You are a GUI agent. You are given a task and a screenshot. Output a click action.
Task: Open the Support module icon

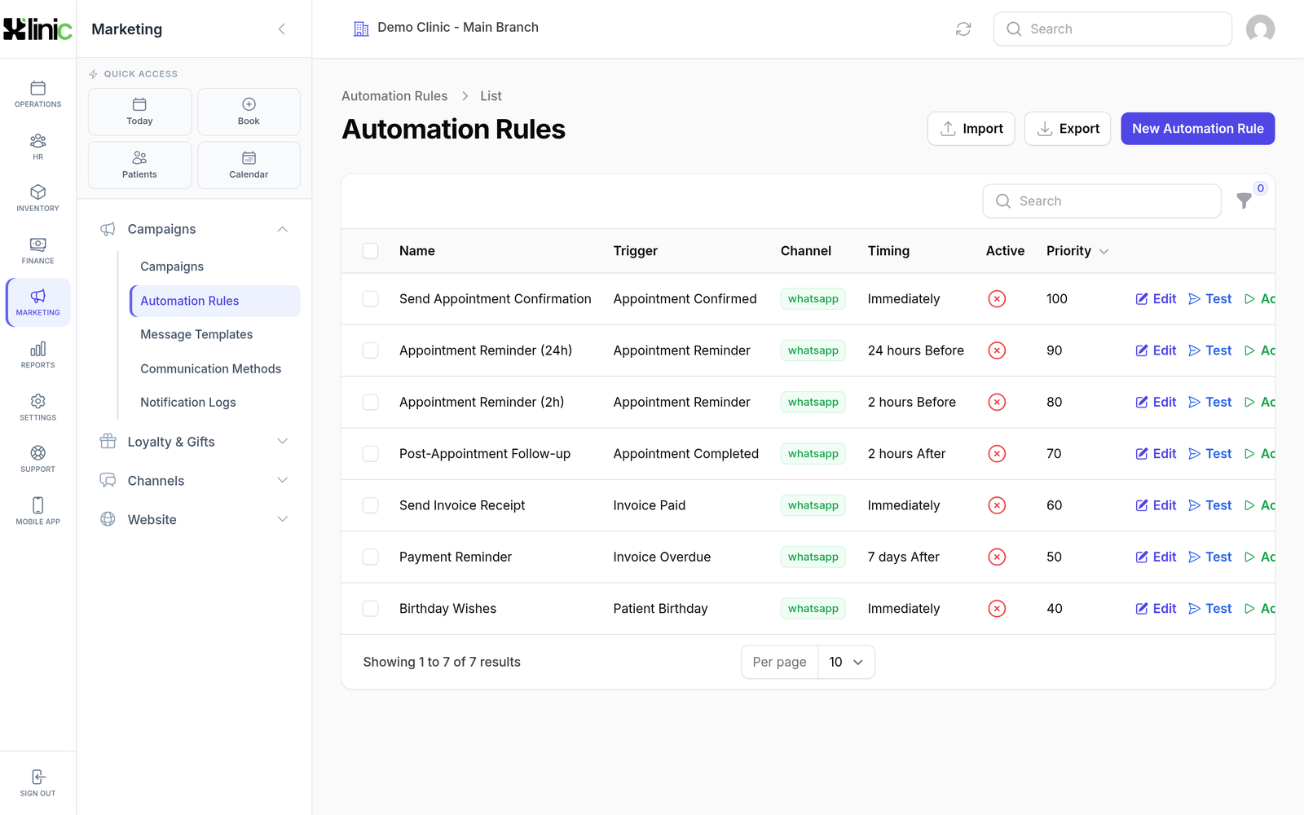pyautogui.click(x=37, y=459)
